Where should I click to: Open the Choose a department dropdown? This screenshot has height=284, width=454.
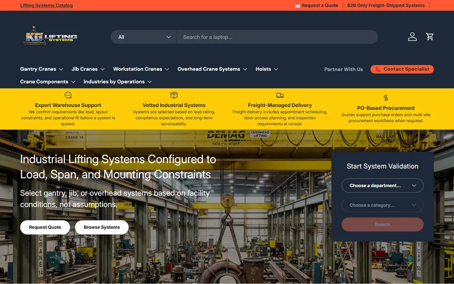[x=382, y=186]
